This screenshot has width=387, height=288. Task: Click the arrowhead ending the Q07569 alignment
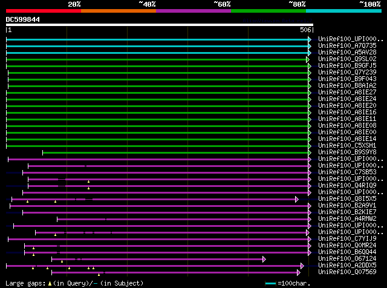pos(298,272)
